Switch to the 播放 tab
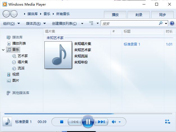This screenshot has width=176, height=132. click(x=115, y=15)
